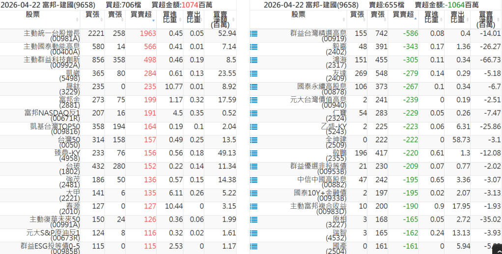The image size is (502, 254).
Task: Sort the right table by 賣張 column
Action: coord(377,15)
